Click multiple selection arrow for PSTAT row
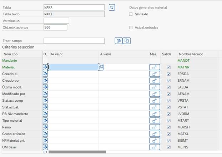Viewport: 222px width, 157px height. 155,107
